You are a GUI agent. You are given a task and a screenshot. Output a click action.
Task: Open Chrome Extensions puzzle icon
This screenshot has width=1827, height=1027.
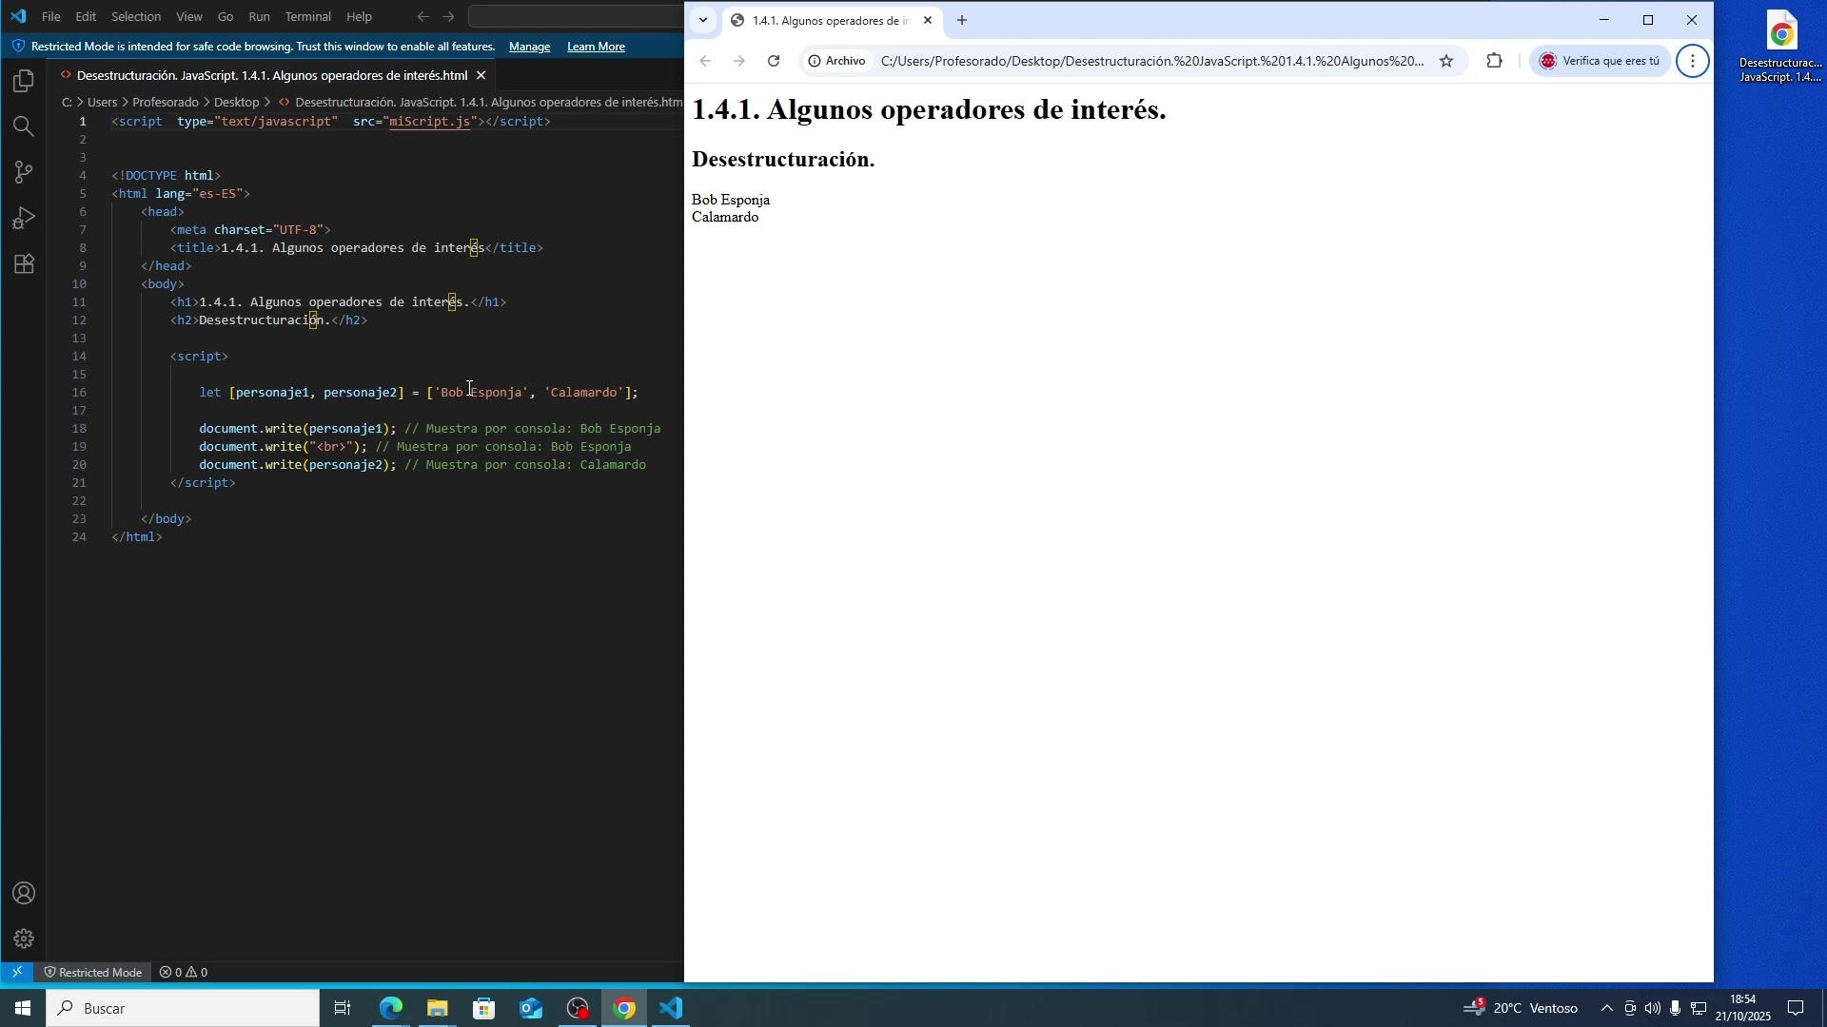pyautogui.click(x=1494, y=61)
